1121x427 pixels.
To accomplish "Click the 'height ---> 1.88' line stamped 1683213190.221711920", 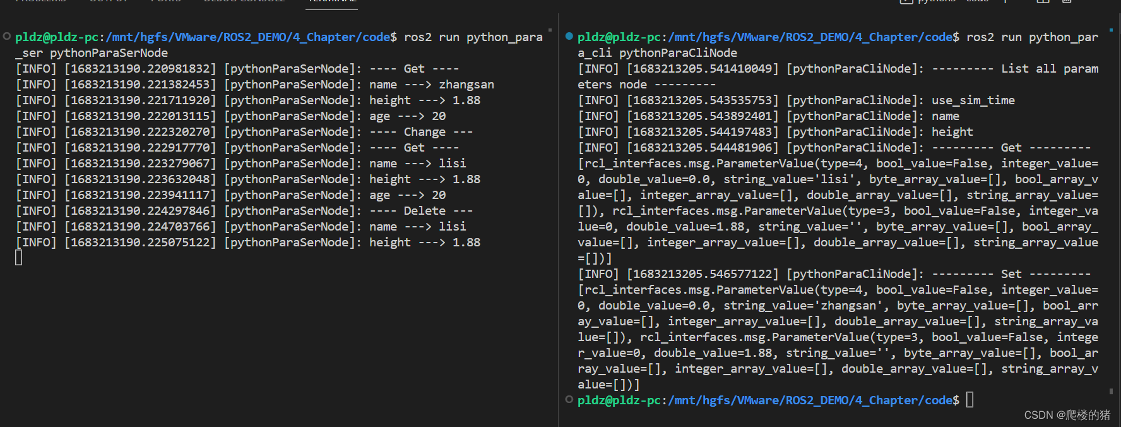I will click(248, 100).
